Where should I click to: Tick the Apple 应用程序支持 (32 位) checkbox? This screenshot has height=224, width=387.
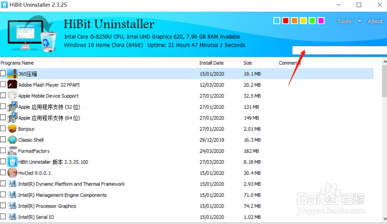pyautogui.click(x=3, y=107)
